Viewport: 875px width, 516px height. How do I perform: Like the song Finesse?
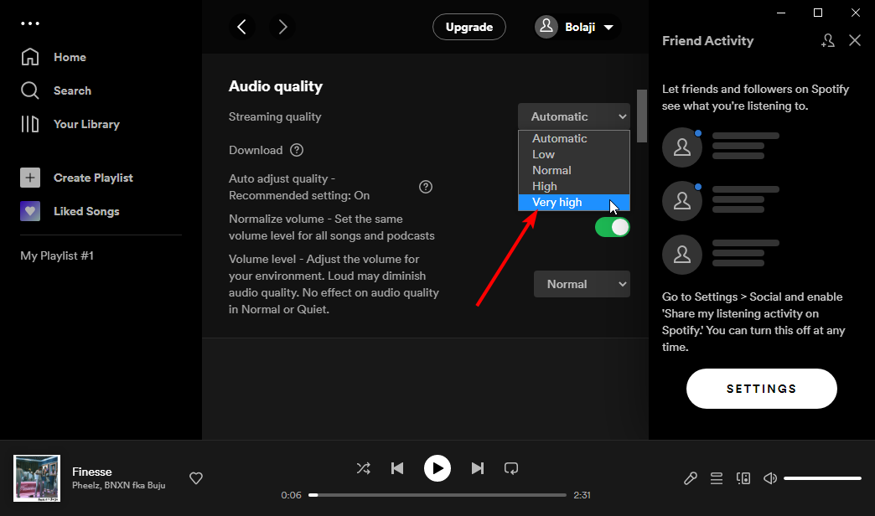(x=196, y=478)
